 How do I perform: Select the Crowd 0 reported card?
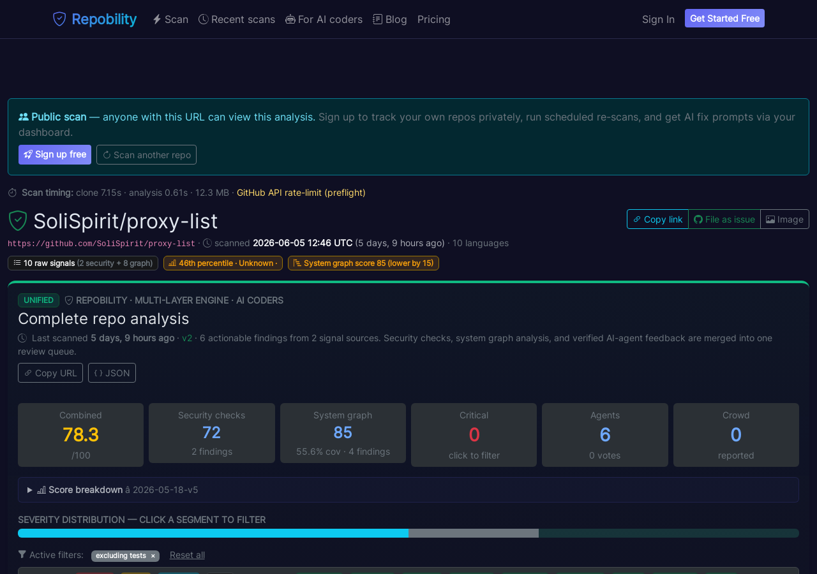point(736,435)
